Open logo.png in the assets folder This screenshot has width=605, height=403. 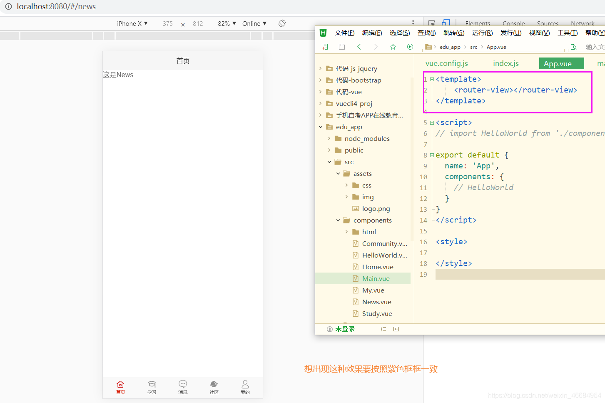376,208
